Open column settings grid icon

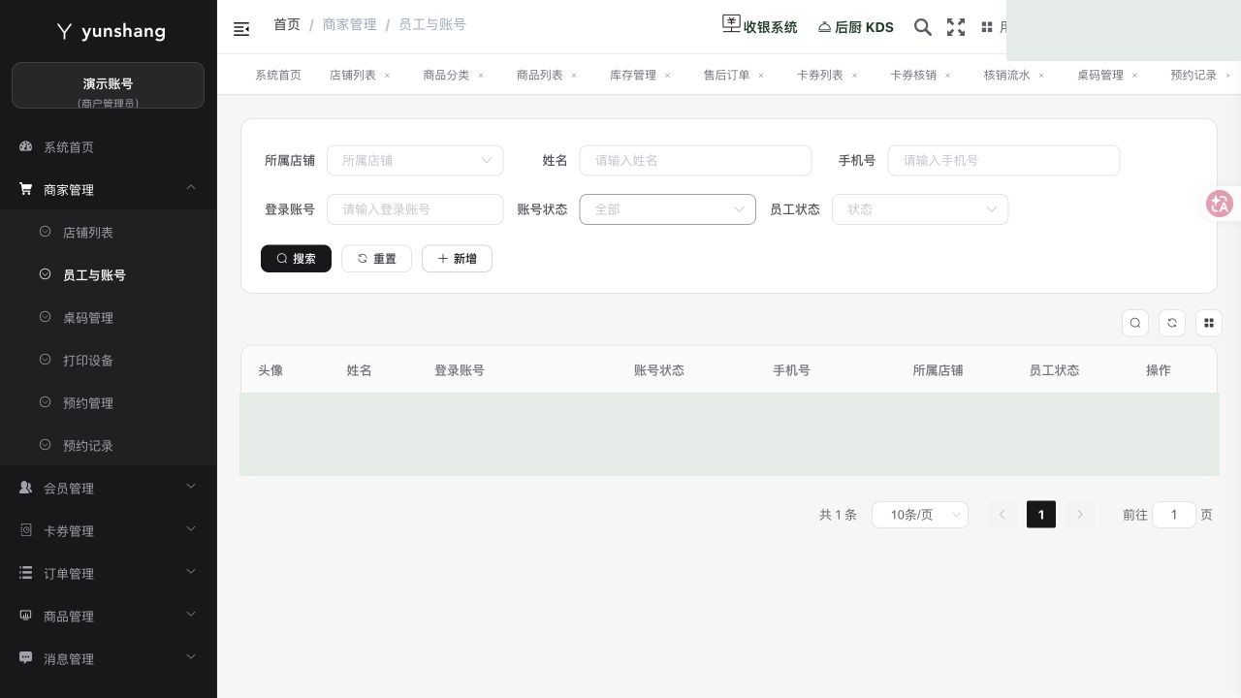tap(1209, 323)
